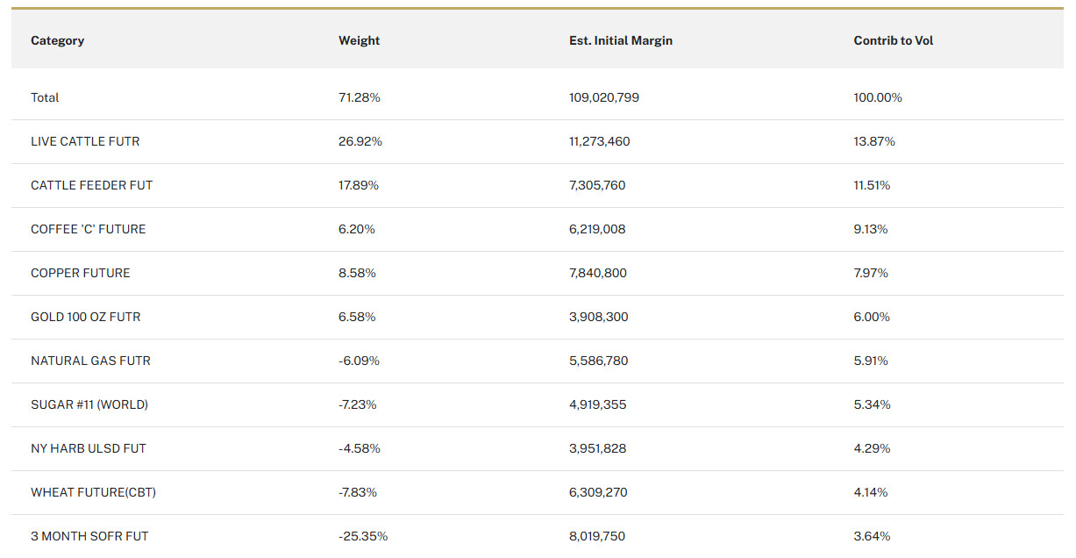Select 3 MONTH SOFR FUT row
The width and height of the screenshot is (1076, 558).
83,536
